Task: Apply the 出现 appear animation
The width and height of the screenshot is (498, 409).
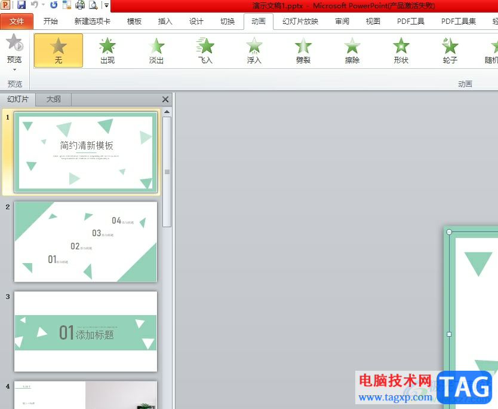Action: [x=107, y=51]
